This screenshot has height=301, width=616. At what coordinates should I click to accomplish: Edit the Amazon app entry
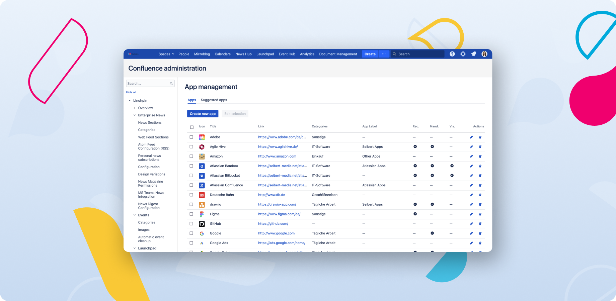tap(471, 157)
